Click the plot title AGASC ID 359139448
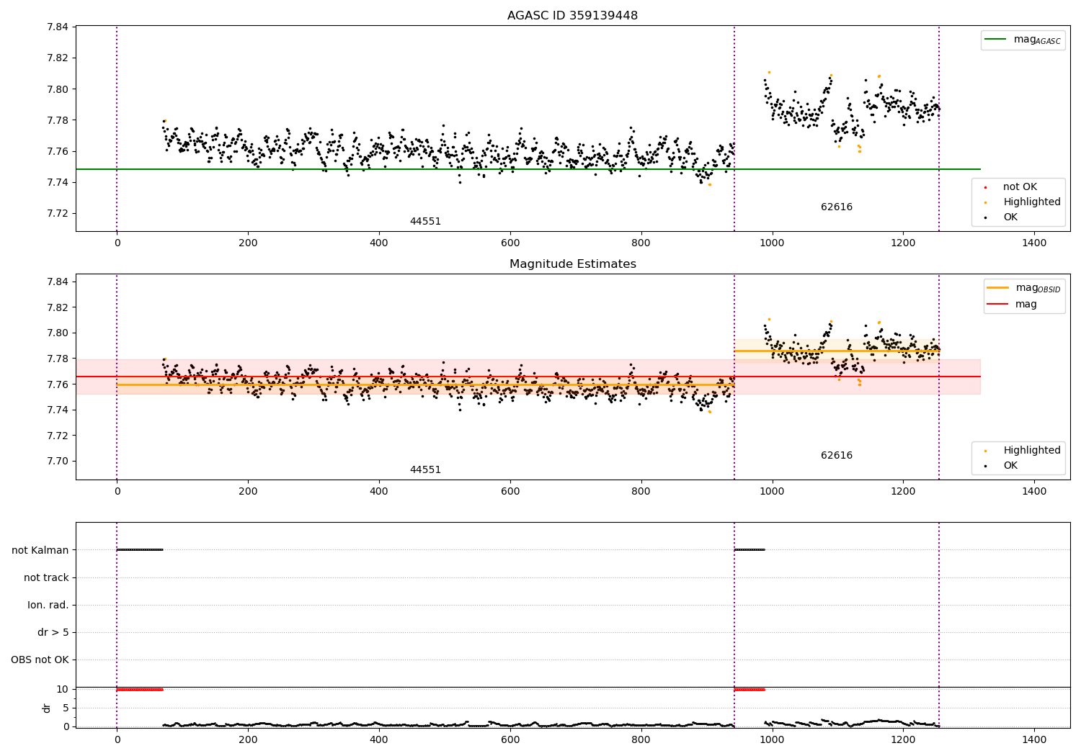Viewport: 1081px width, 756px height. pyautogui.click(x=572, y=16)
